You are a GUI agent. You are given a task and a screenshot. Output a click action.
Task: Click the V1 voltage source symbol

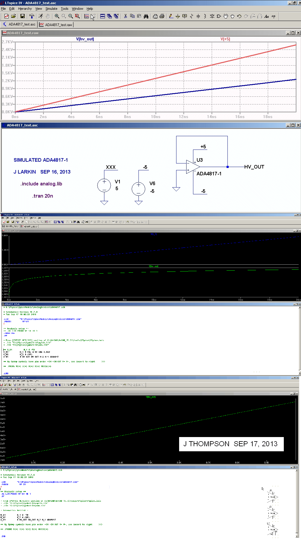pyautogui.click(x=104, y=186)
